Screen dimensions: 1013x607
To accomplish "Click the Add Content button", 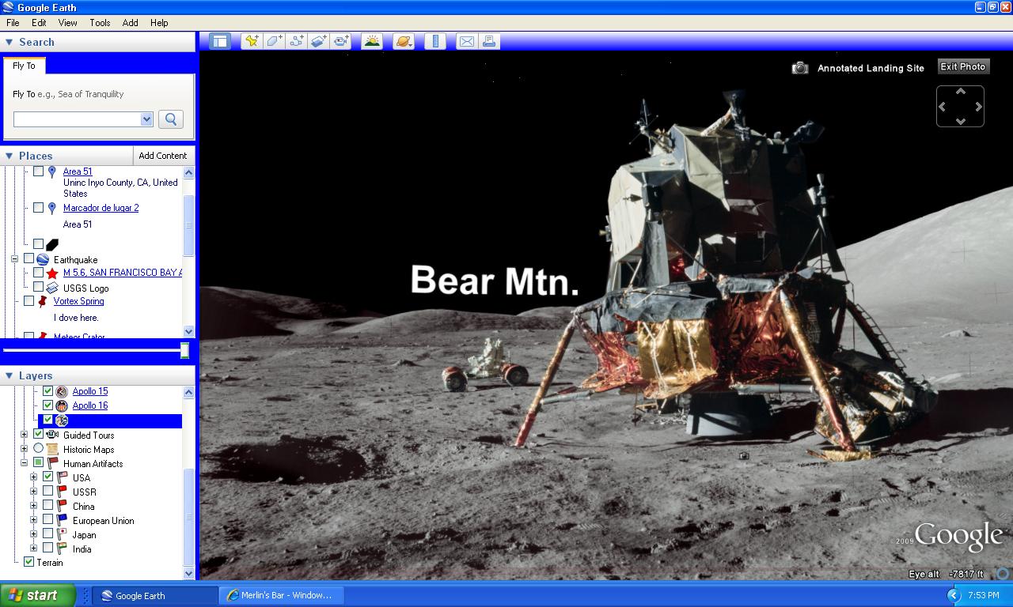I will [x=162, y=156].
